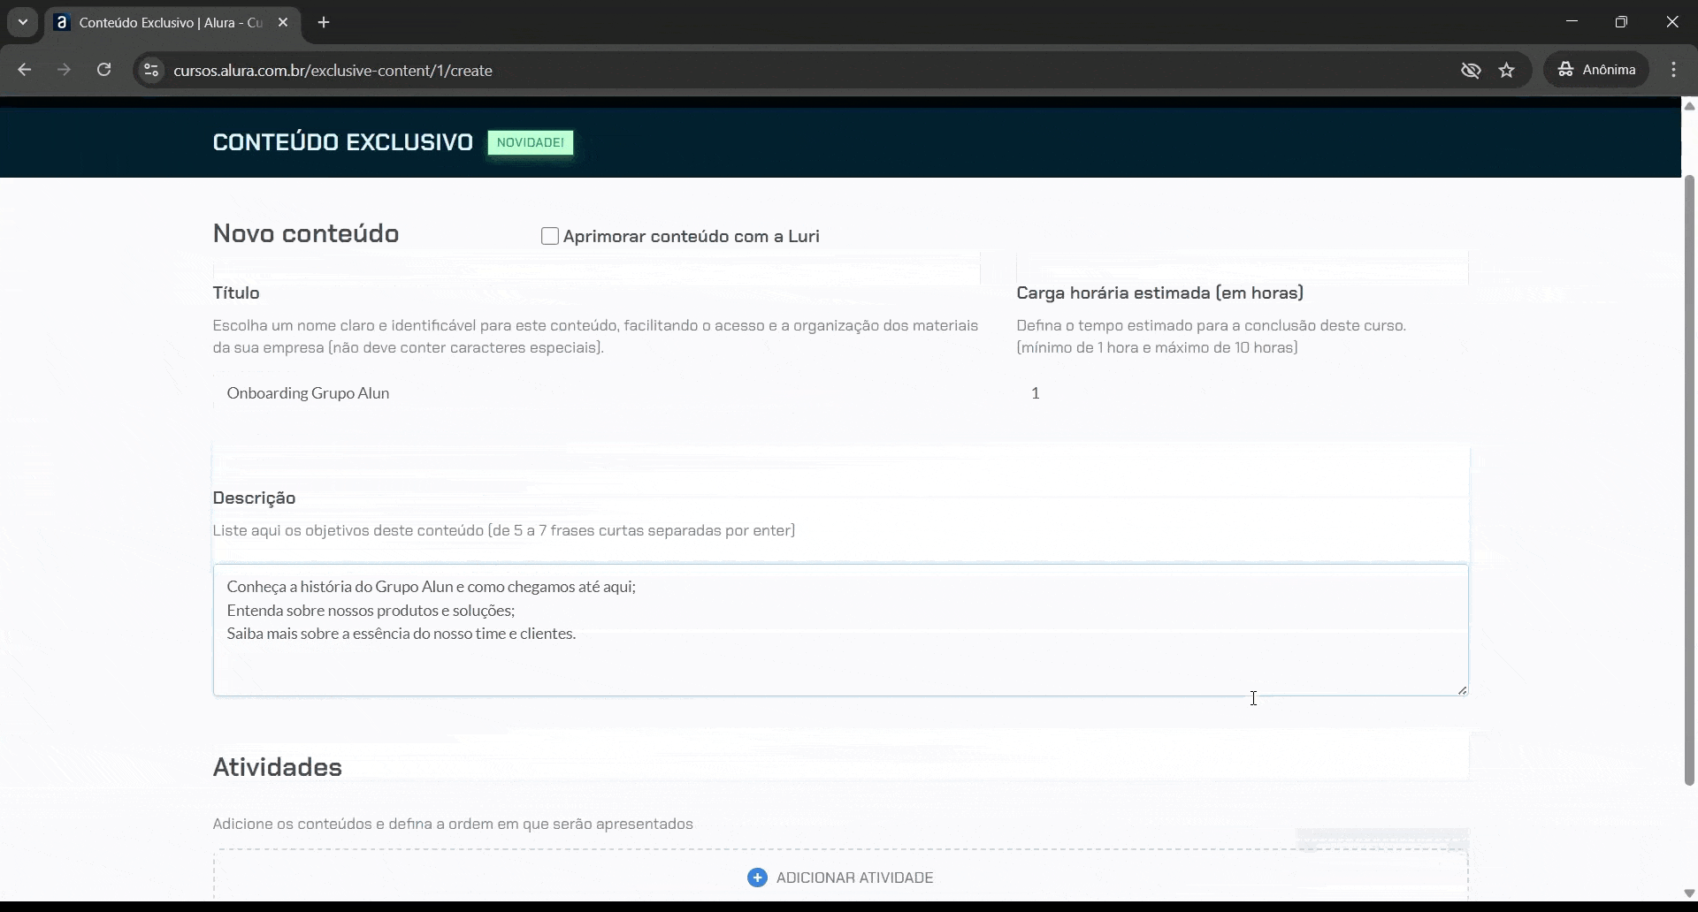This screenshot has width=1698, height=912.
Task: Click the browser back arrow
Action: coord(25,70)
